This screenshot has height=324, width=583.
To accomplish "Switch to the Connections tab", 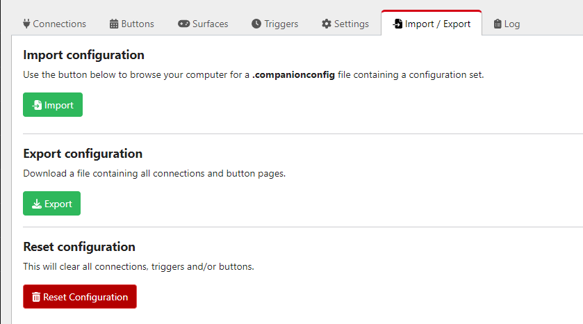I will tap(54, 24).
